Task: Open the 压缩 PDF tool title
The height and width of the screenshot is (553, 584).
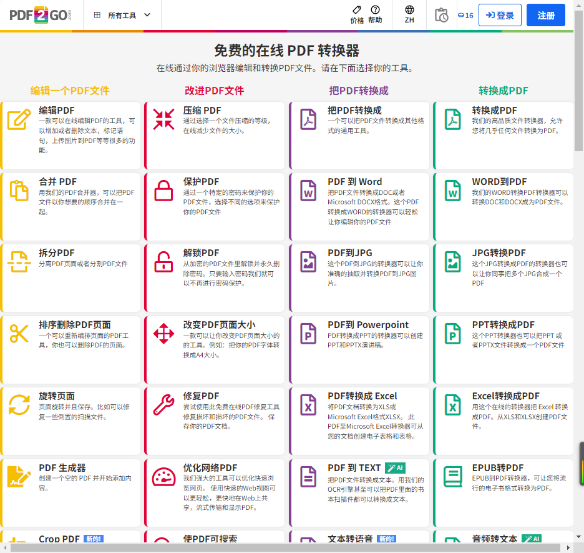Action: point(202,111)
